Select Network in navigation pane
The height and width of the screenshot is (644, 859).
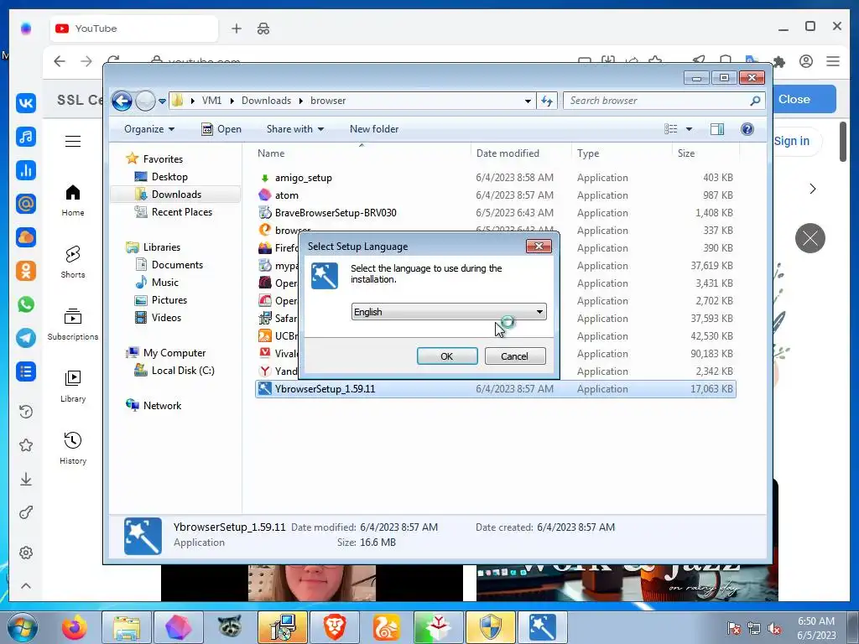[x=162, y=406]
